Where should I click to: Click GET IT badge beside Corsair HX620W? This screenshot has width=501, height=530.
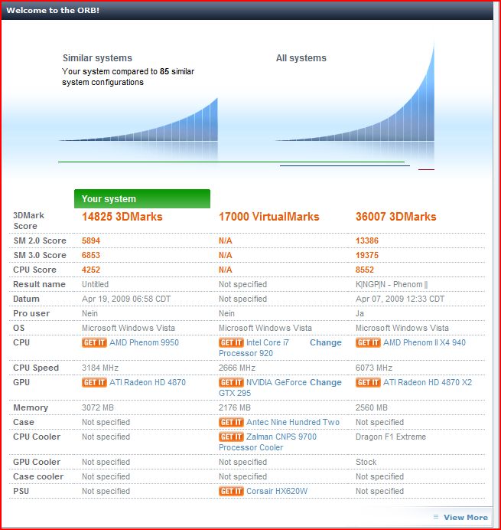231,491
